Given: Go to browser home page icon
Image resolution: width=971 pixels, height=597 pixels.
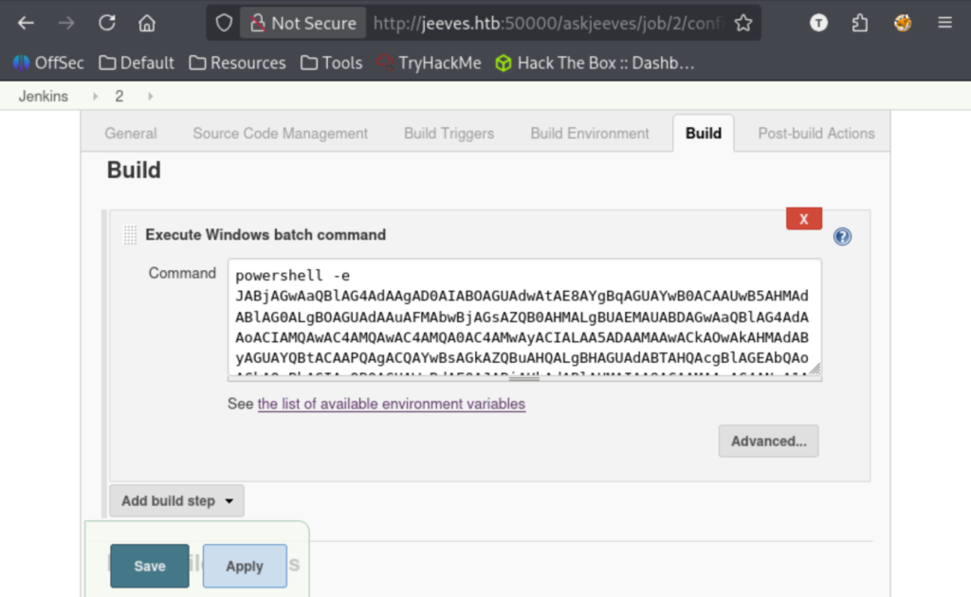Looking at the screenshot, I should click(147, 23).
